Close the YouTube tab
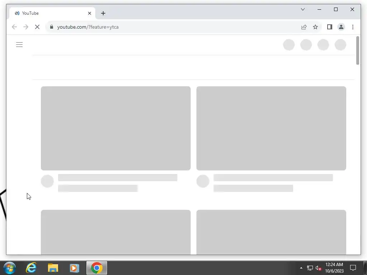This screenshot has width=367, height=275. (x=89, y=13)
